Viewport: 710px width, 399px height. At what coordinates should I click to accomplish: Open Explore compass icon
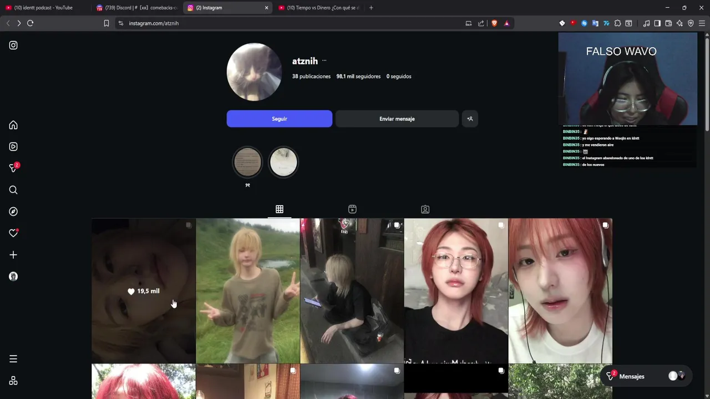pos(13,212)
